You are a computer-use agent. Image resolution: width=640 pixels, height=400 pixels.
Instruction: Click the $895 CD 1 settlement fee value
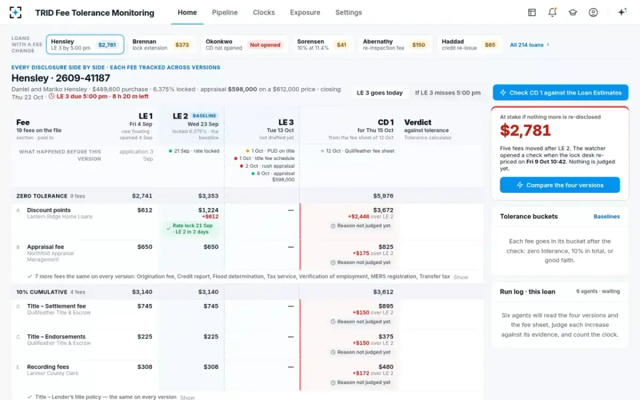pos(386,306)
